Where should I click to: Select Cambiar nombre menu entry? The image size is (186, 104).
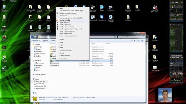pyautogui.click(x=65, y=55)
